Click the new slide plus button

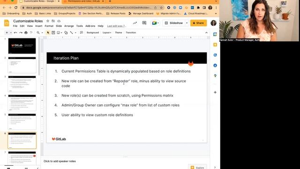[x=7, y=32]
